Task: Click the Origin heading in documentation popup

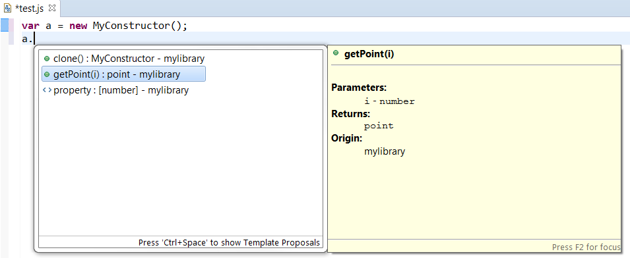Action: coord(347,139)
